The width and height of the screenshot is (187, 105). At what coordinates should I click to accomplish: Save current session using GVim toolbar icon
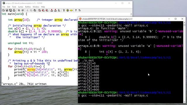(x=55, y=10)
